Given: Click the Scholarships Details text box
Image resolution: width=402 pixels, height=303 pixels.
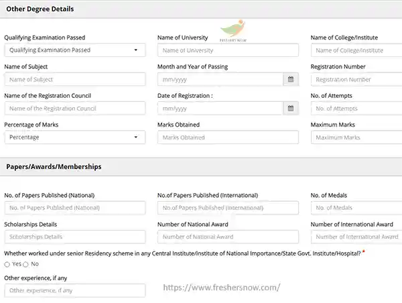Looking at the screenshot, I should pos(75,237).
